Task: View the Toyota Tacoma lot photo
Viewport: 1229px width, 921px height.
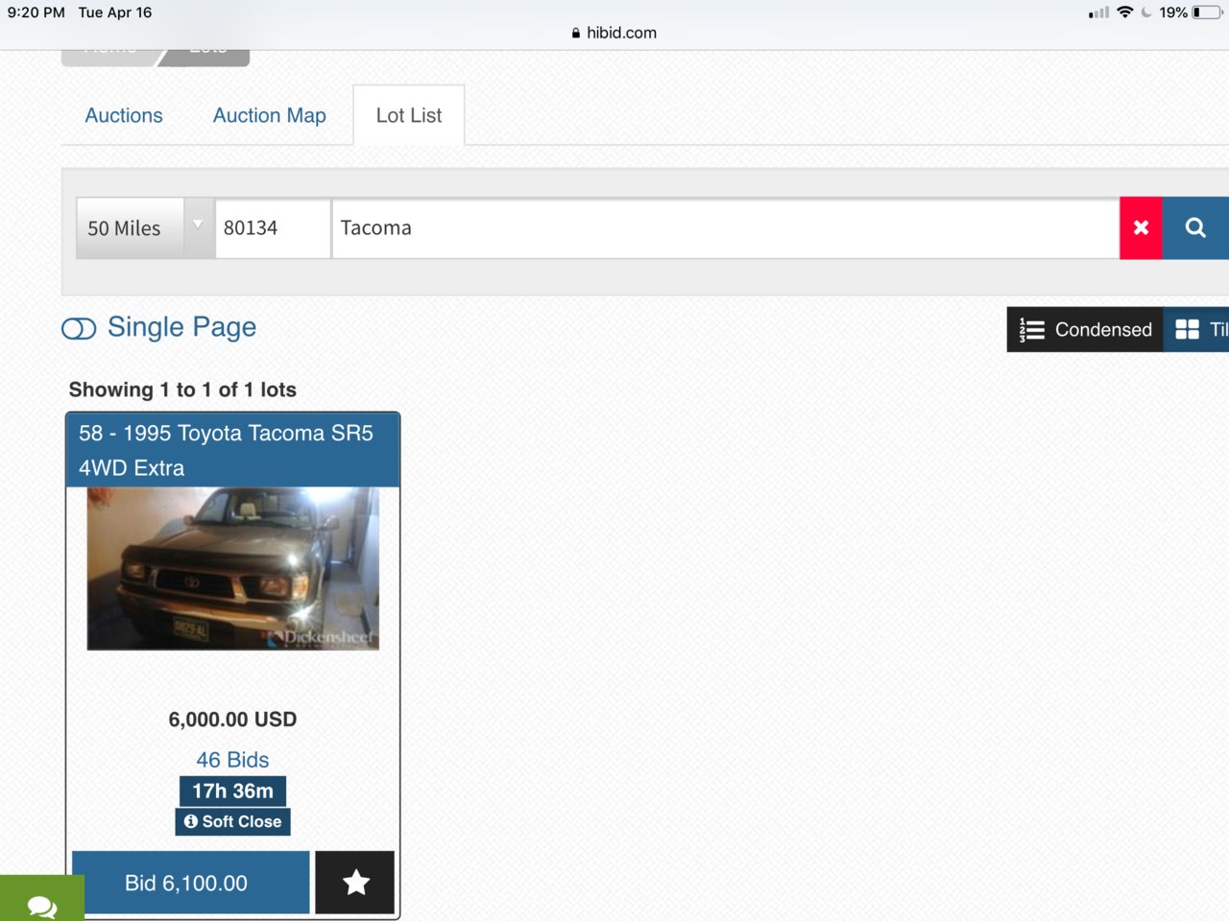Action: (233, 568)
